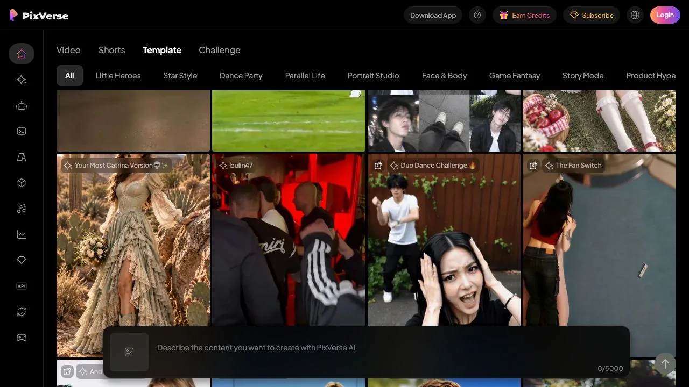Open the music note sidebar icon
Screen dimensions: 689x387
click(x=22, y=209)
